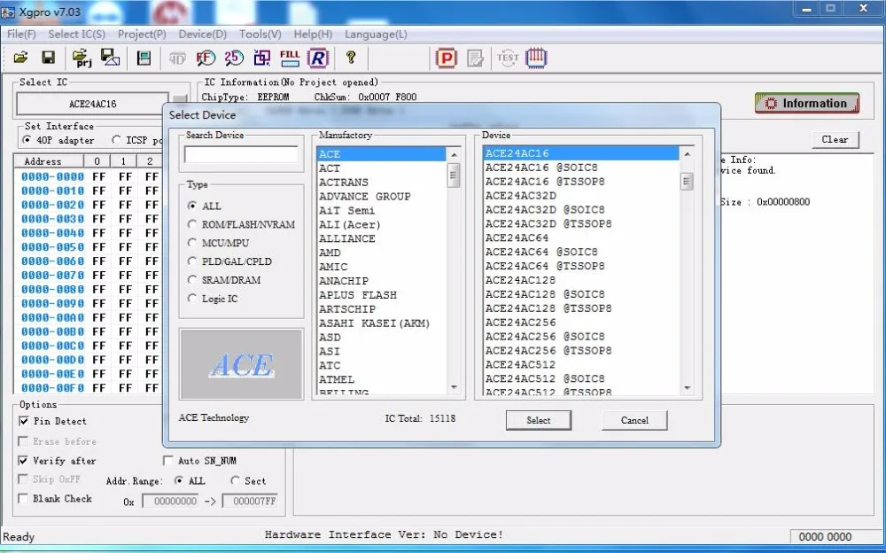Click the red P program chip icon
The image size is (886, 553).
coord(446,58)
